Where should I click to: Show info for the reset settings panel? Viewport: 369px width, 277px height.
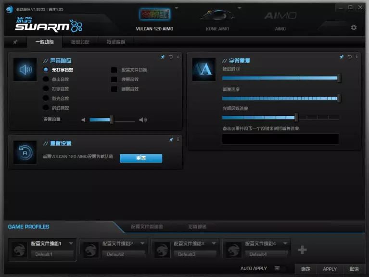tap(178, 139)
